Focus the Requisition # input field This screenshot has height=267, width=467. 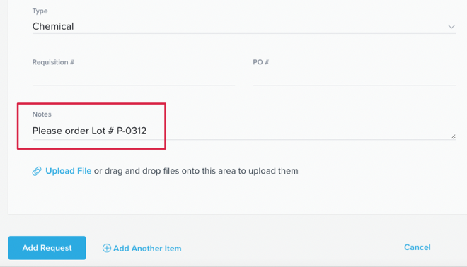point(134,78)
